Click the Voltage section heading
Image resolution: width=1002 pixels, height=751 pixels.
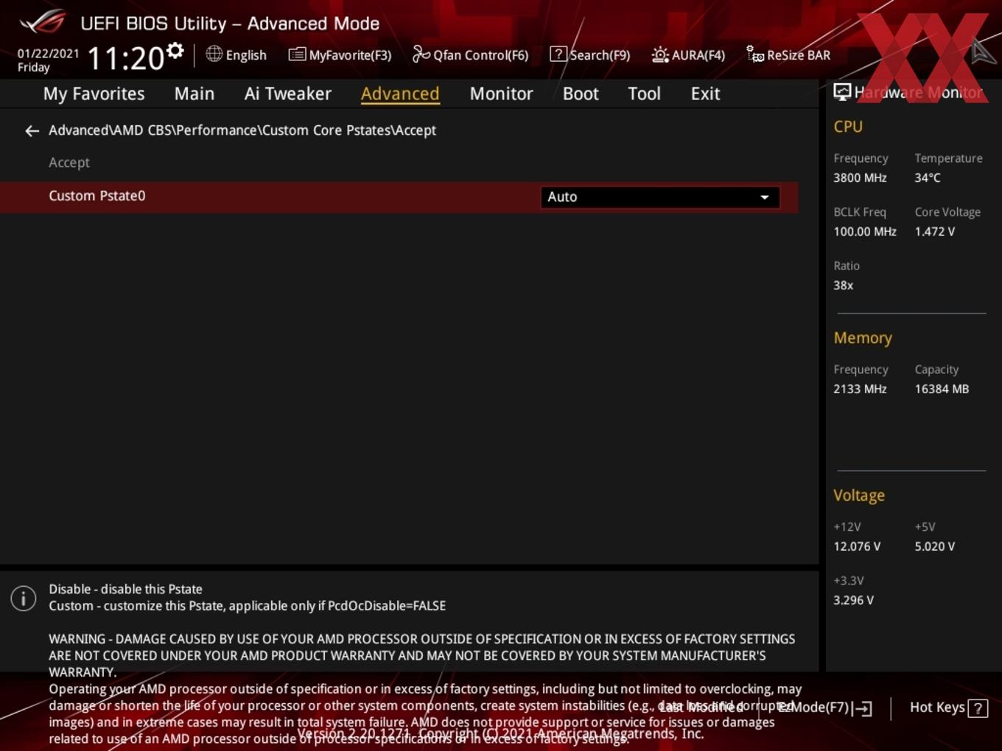coord(859,496)
